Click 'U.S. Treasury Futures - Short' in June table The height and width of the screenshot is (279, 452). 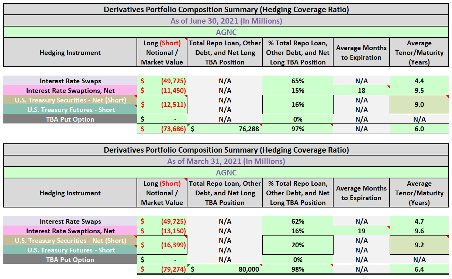[x=70, y=110]
